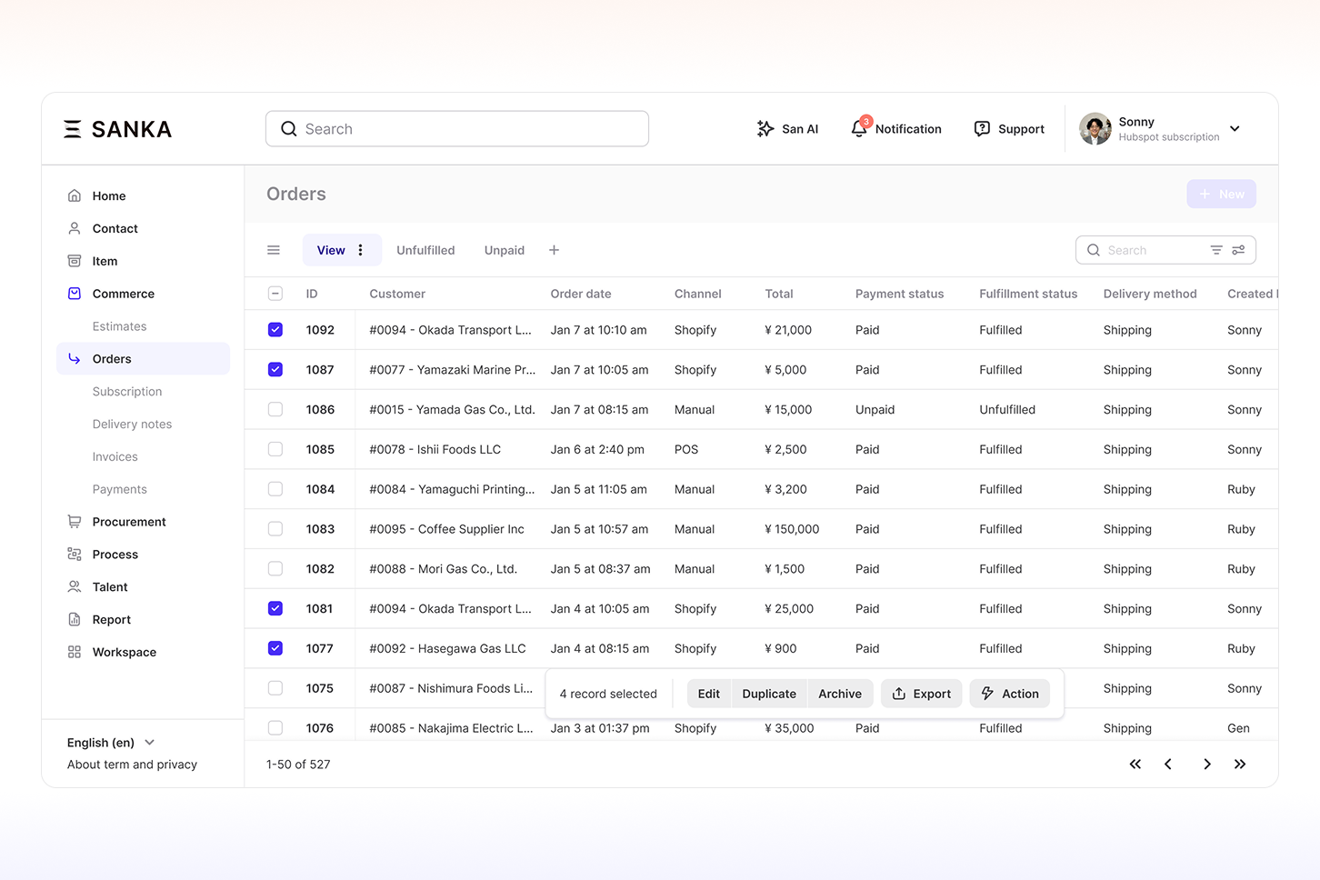
Task: Go to the next page arrow
Action: pyautogui.click(x=1206, y=765)
